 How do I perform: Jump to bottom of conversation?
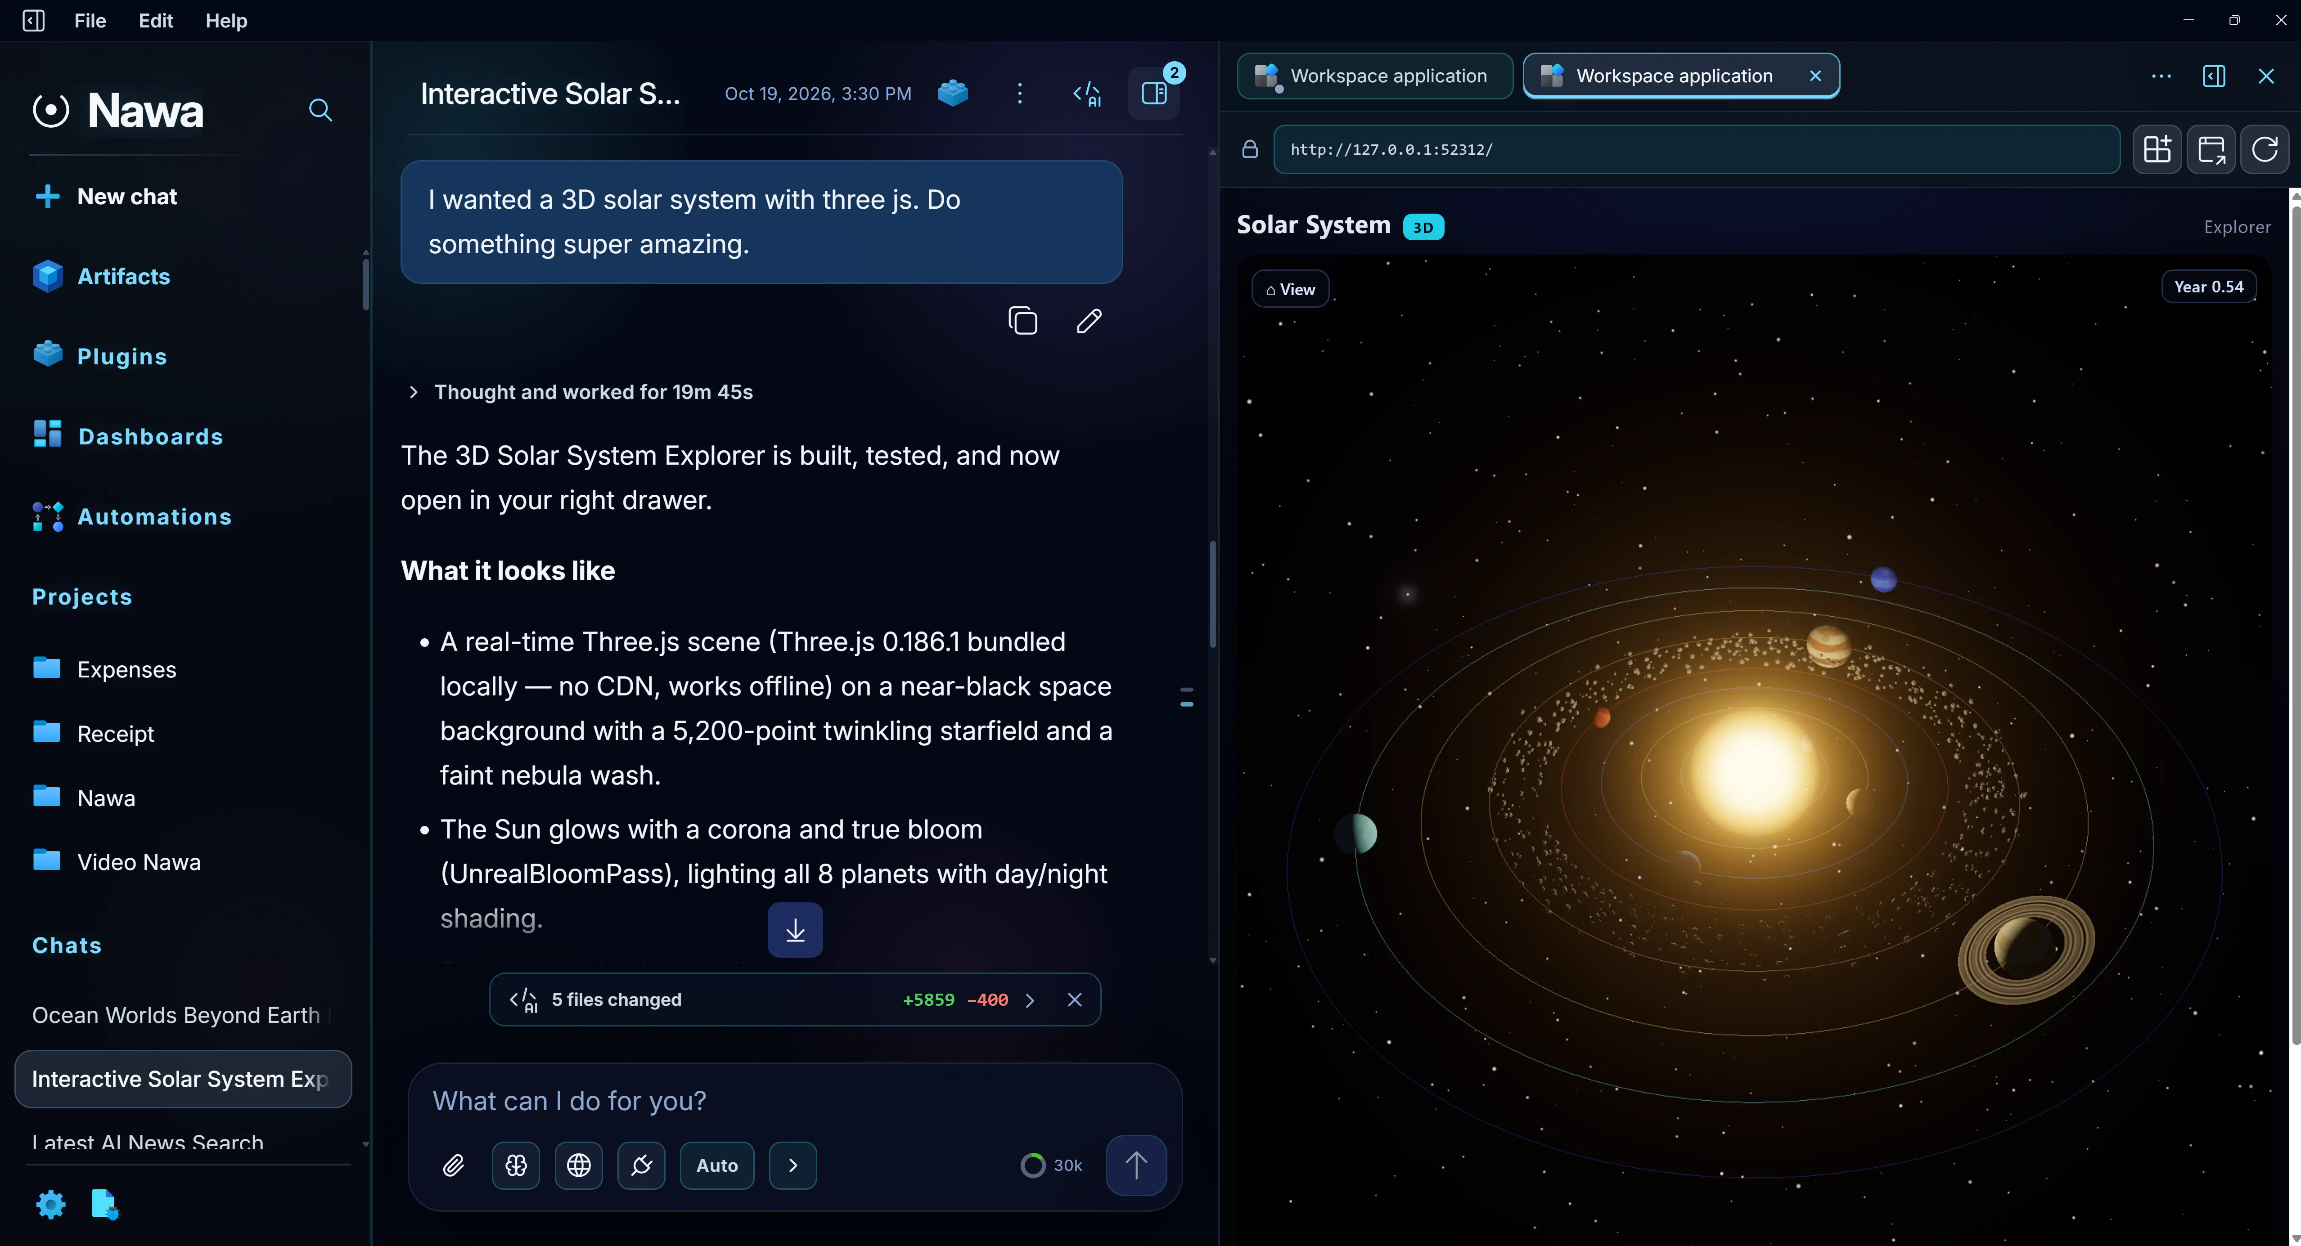pyautogui.click(x=795, y=930)
